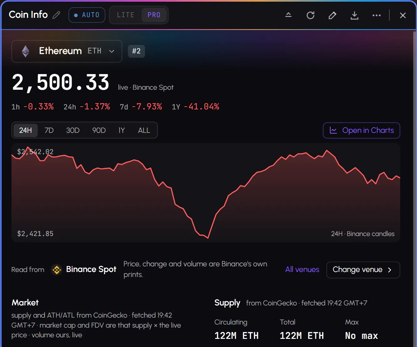Toggle the AUTO mode pill
This screenshot has width=417, height=347.
click(x=87, y=15)
